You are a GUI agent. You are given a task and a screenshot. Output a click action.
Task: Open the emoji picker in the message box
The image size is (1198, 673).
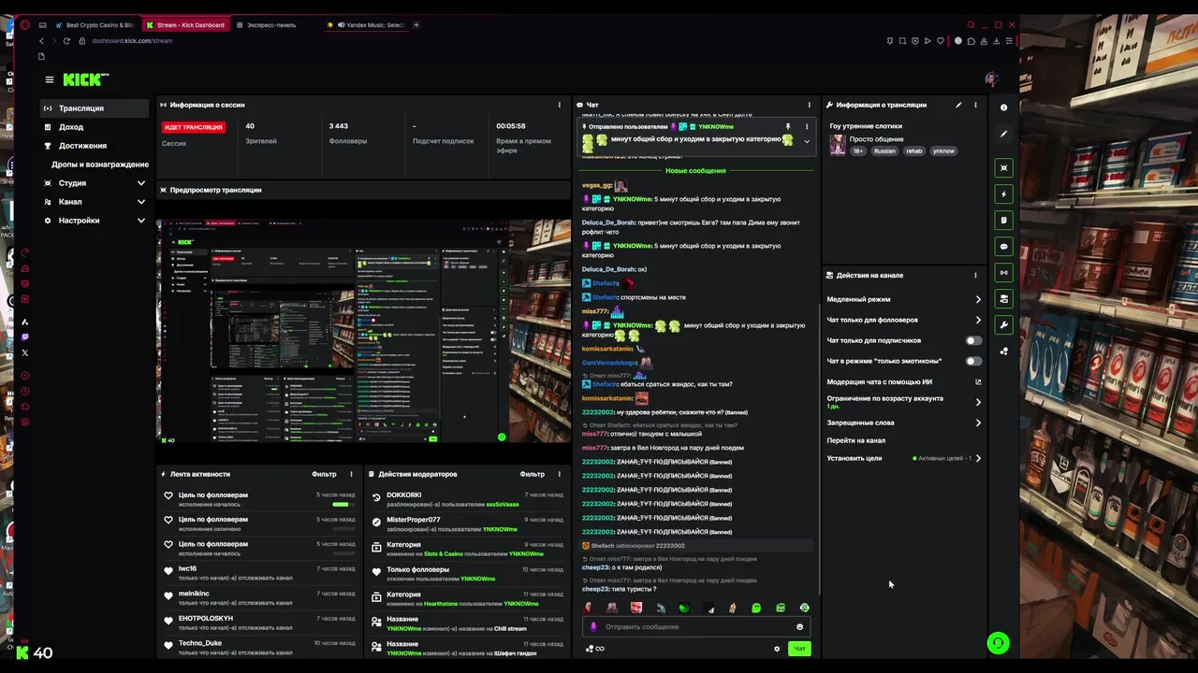tap(799, 627)
